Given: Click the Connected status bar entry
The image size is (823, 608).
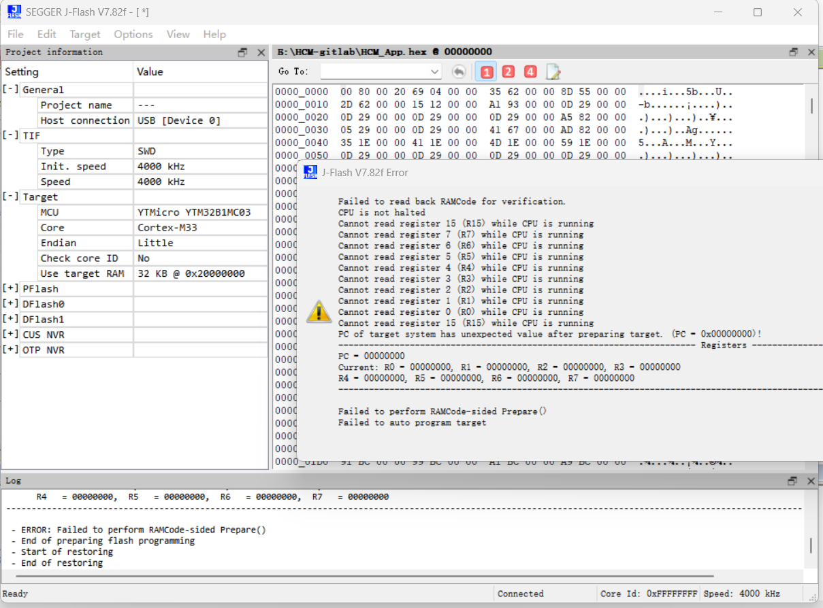Looking at the screenshot, I should [521, 594].
